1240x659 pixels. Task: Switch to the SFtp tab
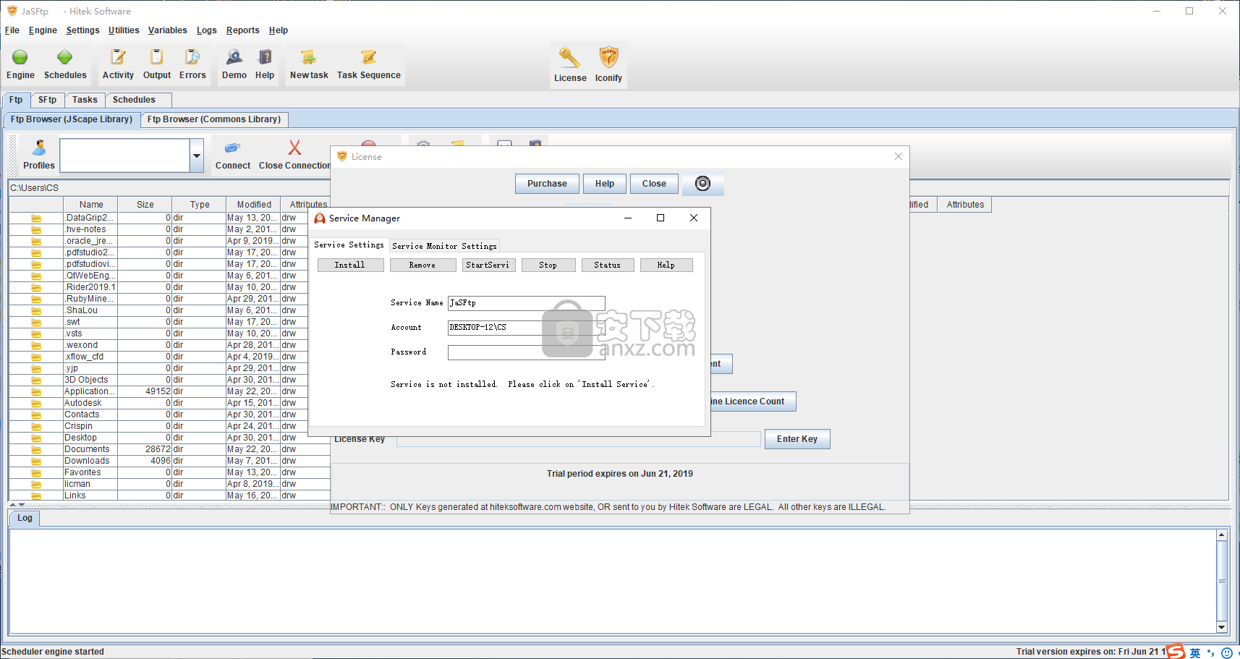tap(47, 100)
